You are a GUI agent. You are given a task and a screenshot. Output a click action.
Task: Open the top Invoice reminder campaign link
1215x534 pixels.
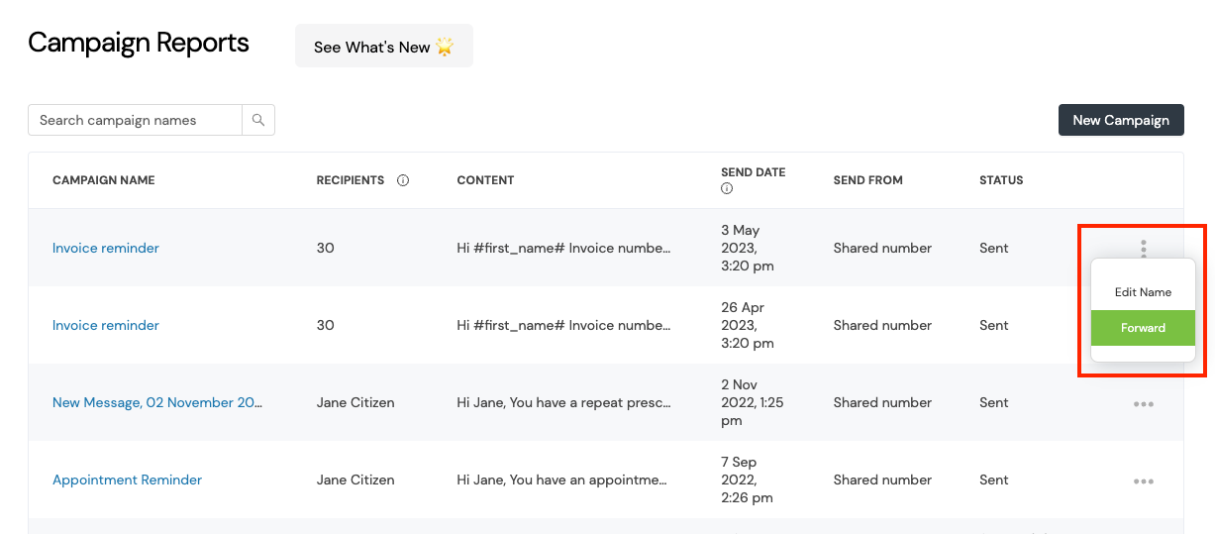(x=106, y=248)
